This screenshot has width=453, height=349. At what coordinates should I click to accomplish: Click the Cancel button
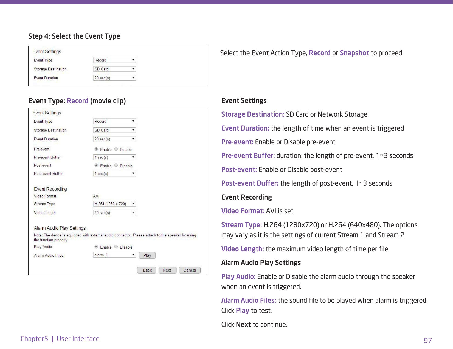coord(190,270)
